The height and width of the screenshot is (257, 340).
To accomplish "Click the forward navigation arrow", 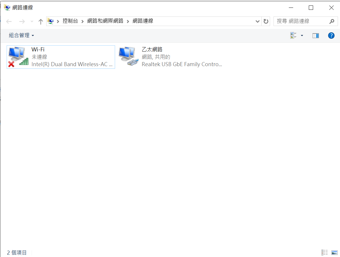I will 22,21.
